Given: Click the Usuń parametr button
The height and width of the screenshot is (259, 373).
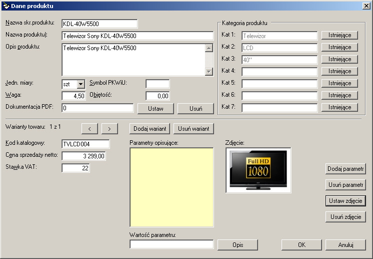Looking at the screenshot, I should click(x=345, y=185).
